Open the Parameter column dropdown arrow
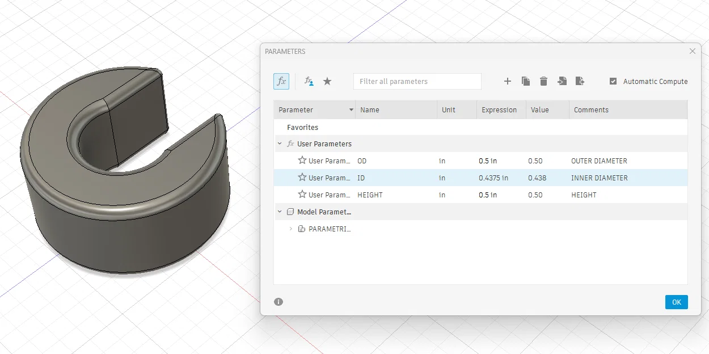Viewport: 709px width, 354px height. [x=351, y=110]
